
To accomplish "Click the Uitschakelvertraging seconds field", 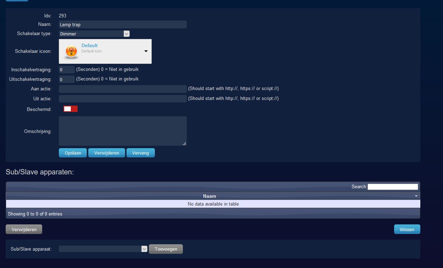I will coord(67,79).
